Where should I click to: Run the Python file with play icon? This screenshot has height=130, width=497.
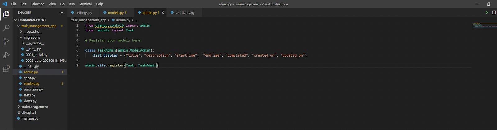487,13
